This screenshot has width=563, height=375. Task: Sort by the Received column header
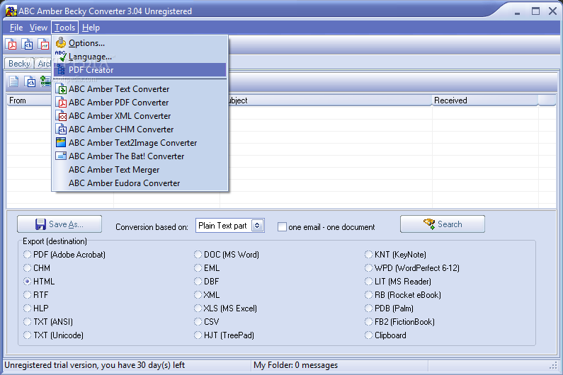(x=485, y=100)
